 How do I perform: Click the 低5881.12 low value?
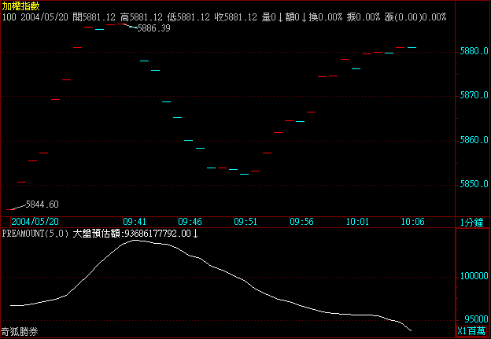(189, 17)
